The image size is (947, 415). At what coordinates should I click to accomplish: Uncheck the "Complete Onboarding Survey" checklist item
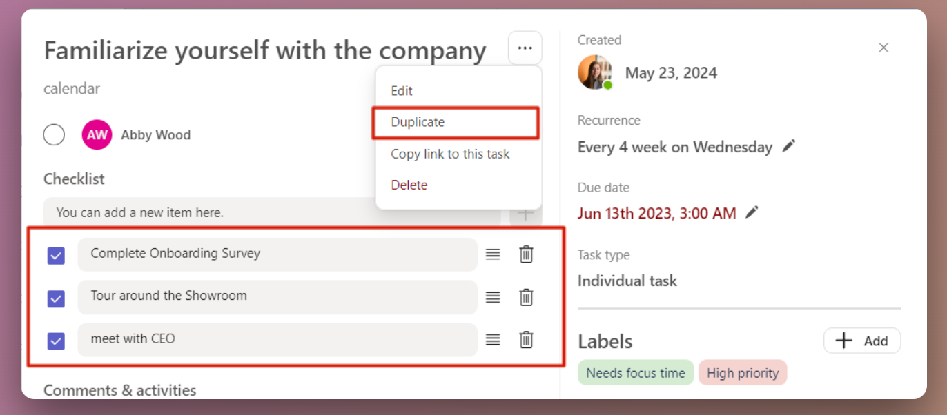click(55, 254)
